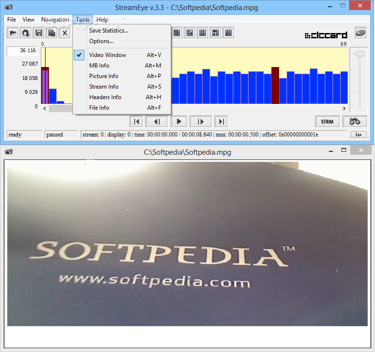Click the chart scroll right arrow

pyautogui.click(x=344, y=108)
